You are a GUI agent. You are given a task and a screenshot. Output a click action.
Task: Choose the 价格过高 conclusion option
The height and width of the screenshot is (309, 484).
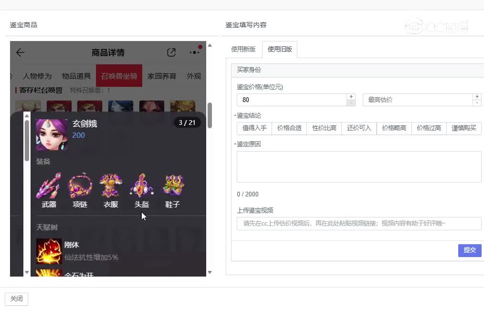429,128
